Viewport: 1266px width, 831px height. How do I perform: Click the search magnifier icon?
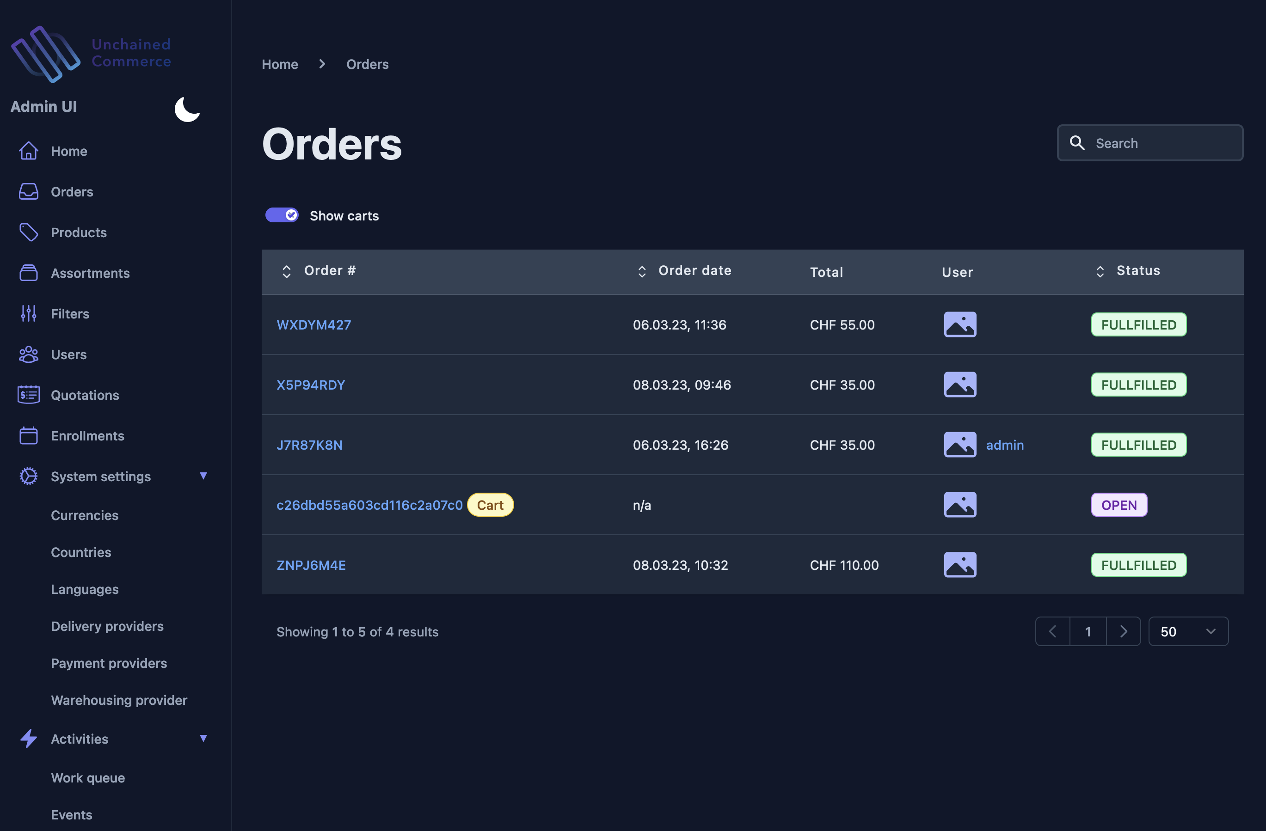(x=1077, y=142)
